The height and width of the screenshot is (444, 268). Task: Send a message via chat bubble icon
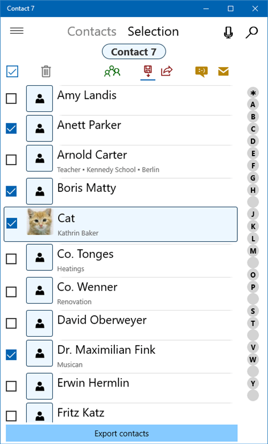(201, 72)
